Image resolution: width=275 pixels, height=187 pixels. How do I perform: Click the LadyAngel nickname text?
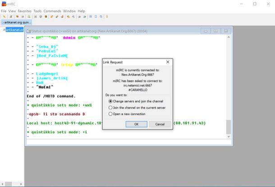tap(47, 73)
